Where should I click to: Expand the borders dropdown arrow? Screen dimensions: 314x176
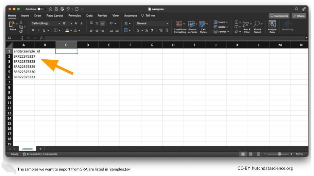click(x=60, y=31)
